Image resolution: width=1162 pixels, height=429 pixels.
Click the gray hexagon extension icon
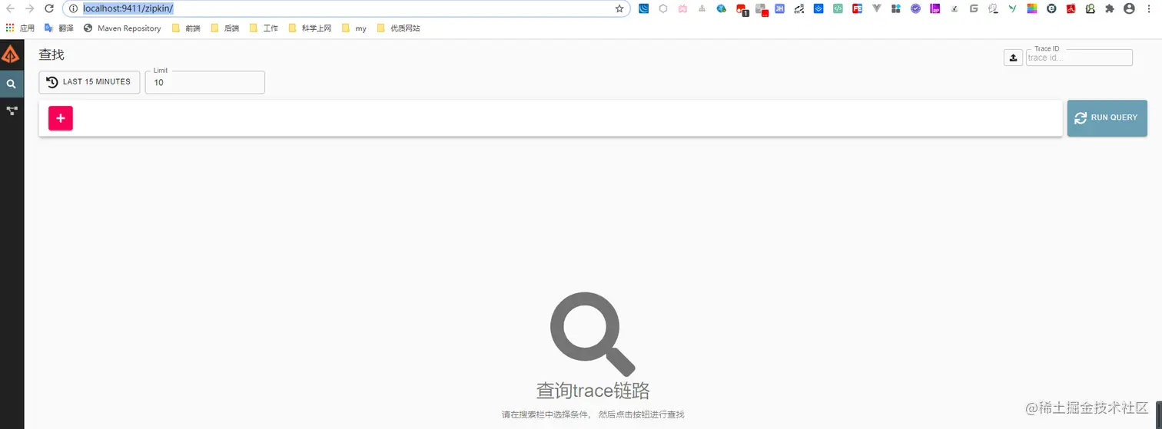tap(662, 8)
